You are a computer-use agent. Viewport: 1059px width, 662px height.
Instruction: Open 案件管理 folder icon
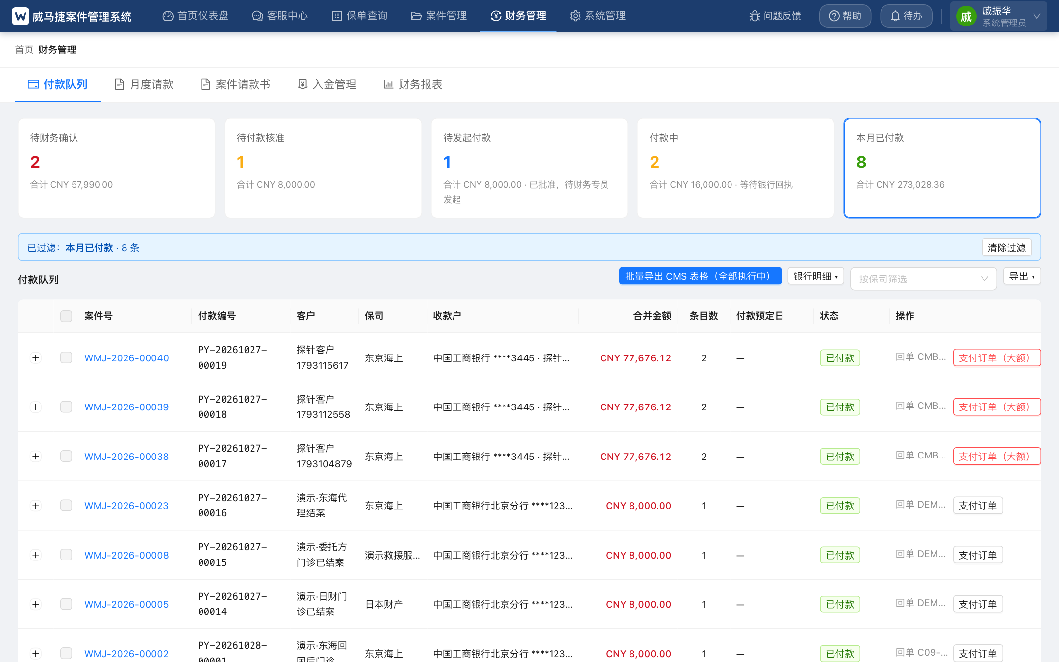pyautogui.click(x=416, y=16)
